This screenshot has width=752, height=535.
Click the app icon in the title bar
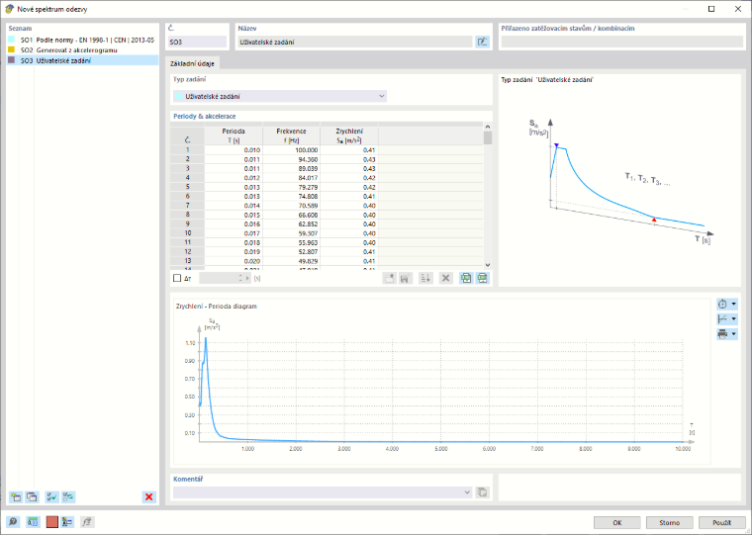coord(9,9)
